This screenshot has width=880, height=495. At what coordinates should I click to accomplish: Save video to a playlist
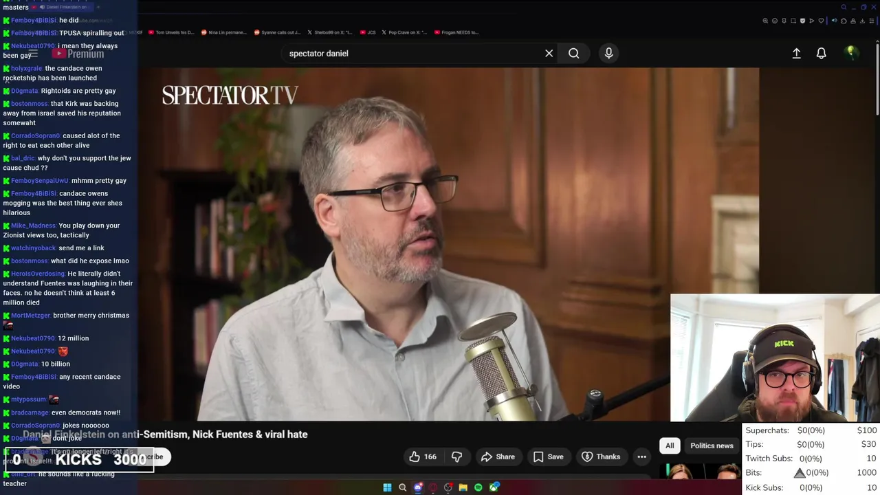point(548,456)
